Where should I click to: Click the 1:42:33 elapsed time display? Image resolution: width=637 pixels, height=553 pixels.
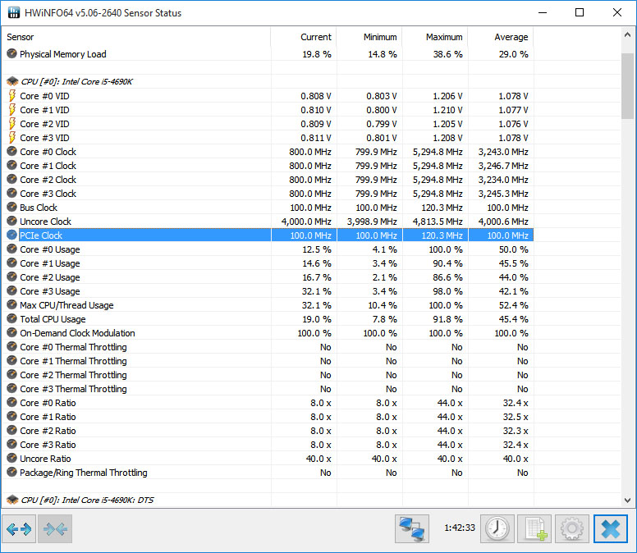(x=460, y=528)
